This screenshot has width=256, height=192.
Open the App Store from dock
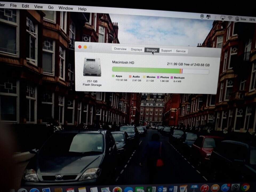pyautogui.click(x=225, y=187)
